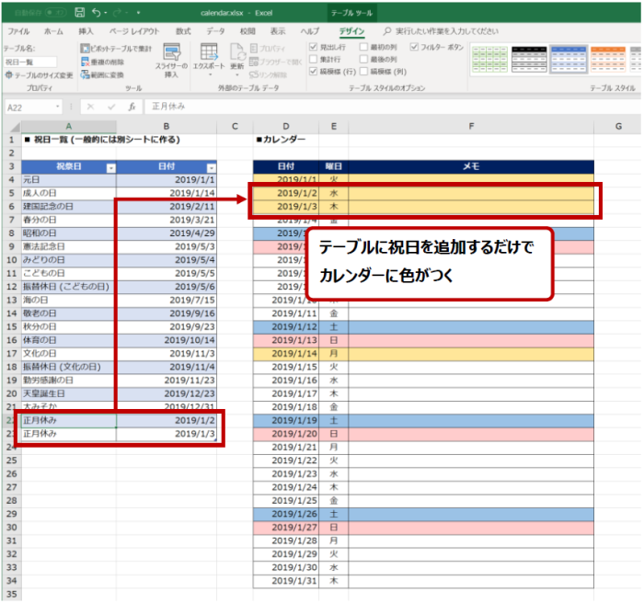Toggle the 見出し行 checkbox
This screenshot has width=644, height=603.
315,46
